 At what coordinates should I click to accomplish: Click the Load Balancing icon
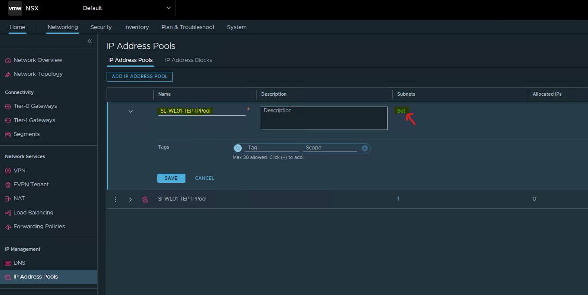click(8, 213)
